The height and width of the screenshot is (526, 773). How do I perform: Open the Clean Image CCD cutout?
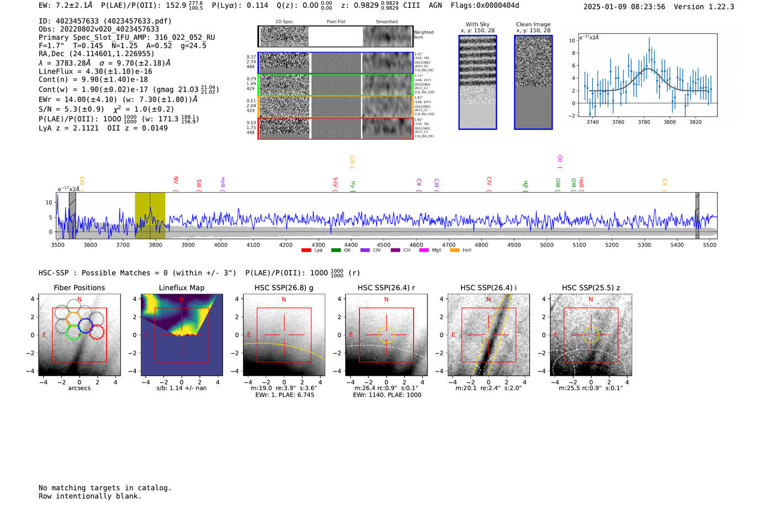533,82
